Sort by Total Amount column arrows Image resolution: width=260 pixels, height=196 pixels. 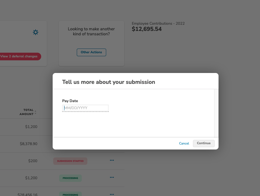click(35, 112)
